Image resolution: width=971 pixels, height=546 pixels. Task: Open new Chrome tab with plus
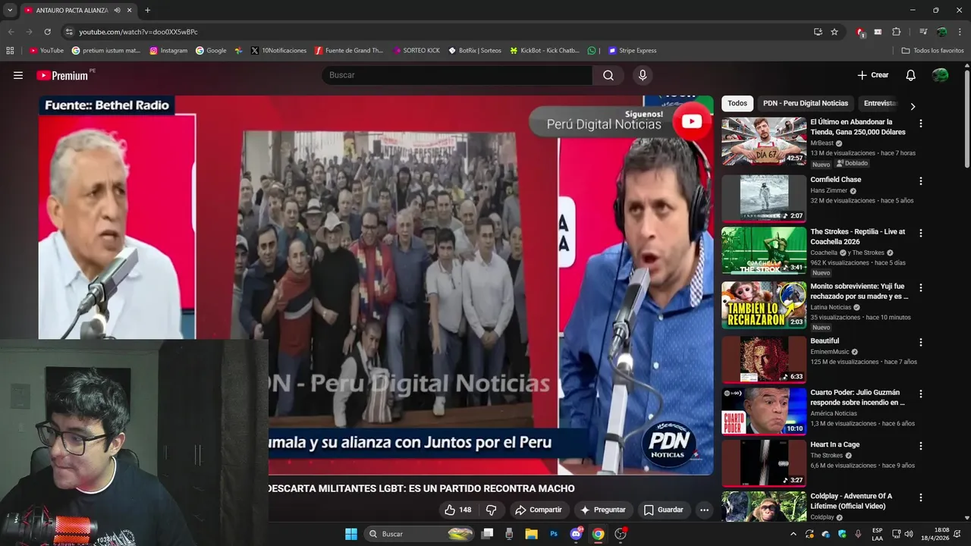tap(147, 10)
